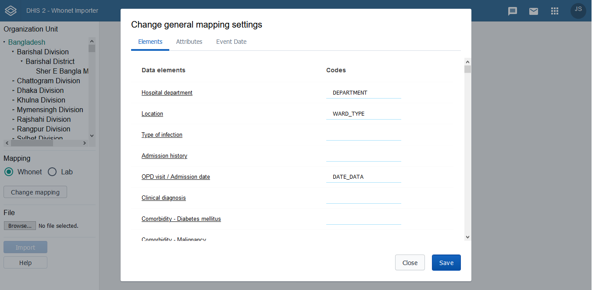The image size is (599, 290).
Task: Click dialog scrollbar down arrow
Action: click(x=467, y=237)
